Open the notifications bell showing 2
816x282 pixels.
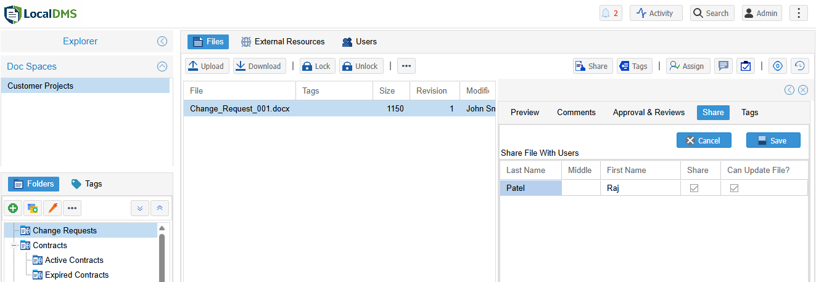tap(611, 13)
